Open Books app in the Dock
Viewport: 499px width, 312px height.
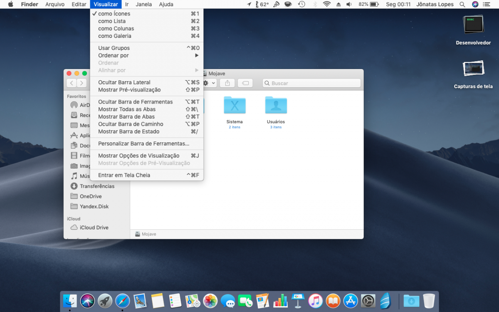333,301
